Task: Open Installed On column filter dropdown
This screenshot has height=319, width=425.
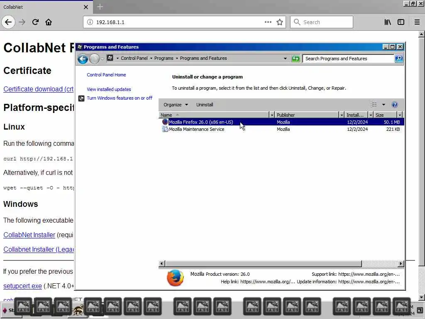Action: click(371, 115)
